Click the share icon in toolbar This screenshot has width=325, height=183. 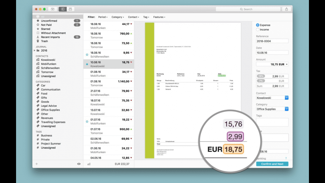[287, 9]
